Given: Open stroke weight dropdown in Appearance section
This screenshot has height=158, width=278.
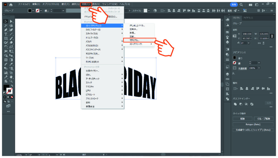Looking at the screenshot, I should point(259,63).
